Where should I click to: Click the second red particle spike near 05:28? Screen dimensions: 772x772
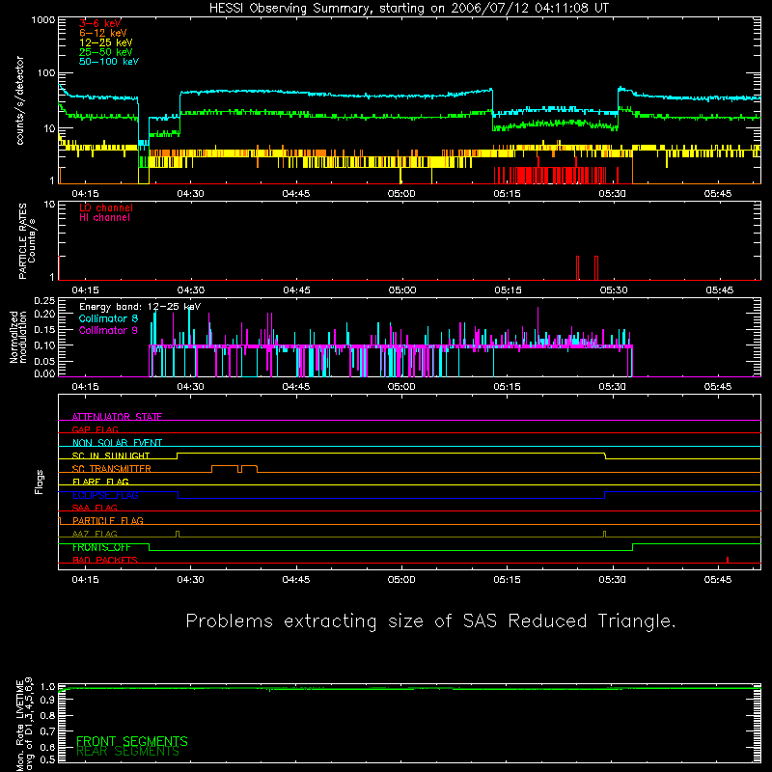[x=596, y=268]
